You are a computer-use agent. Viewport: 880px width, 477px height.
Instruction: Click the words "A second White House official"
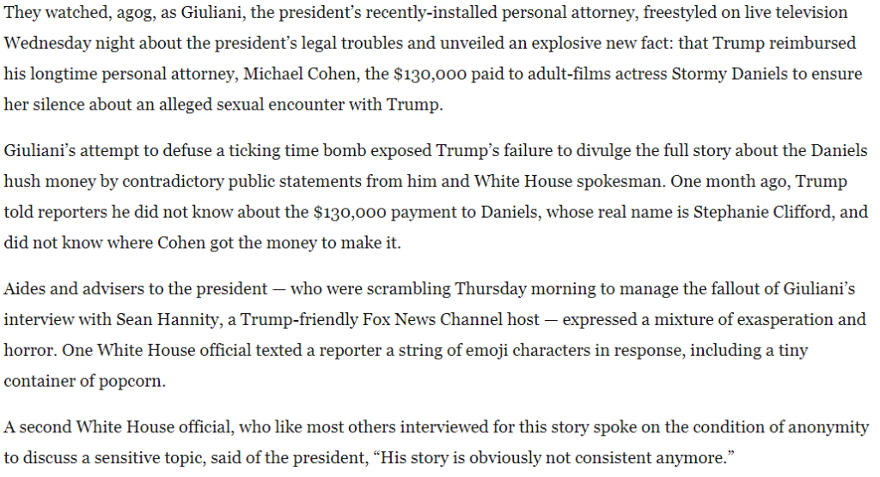pos(118,427)
